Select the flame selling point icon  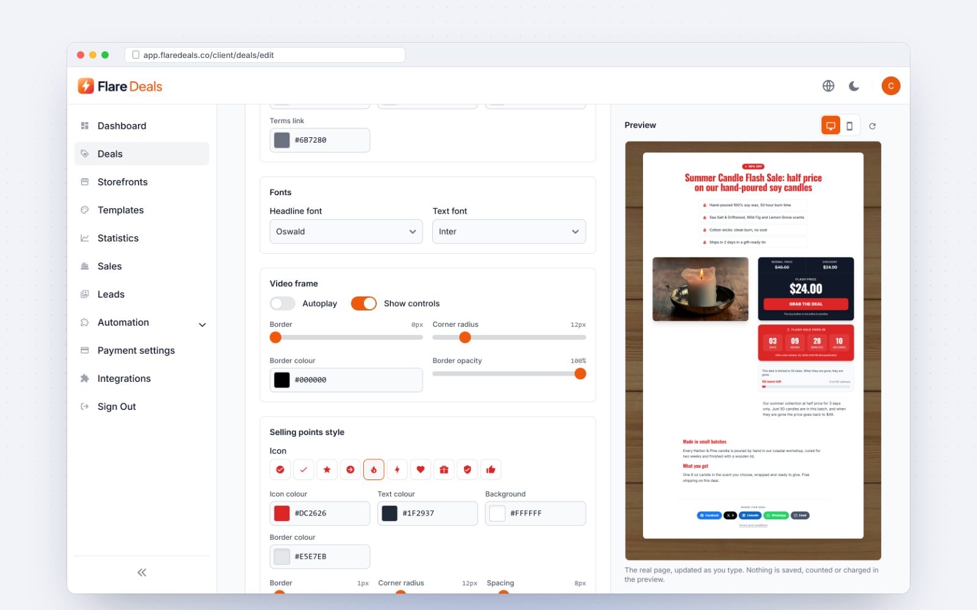pyautogui.click(x=374, y=470)
